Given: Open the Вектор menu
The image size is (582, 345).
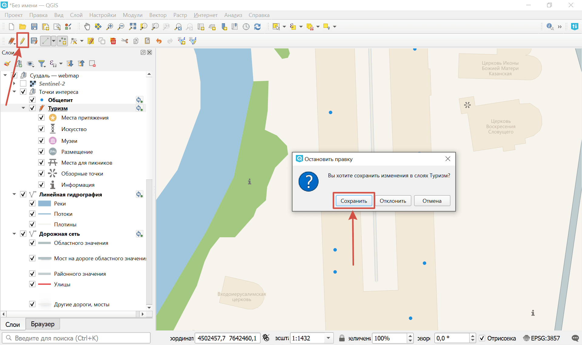Looking at the screenshot, I should point(158,15).
